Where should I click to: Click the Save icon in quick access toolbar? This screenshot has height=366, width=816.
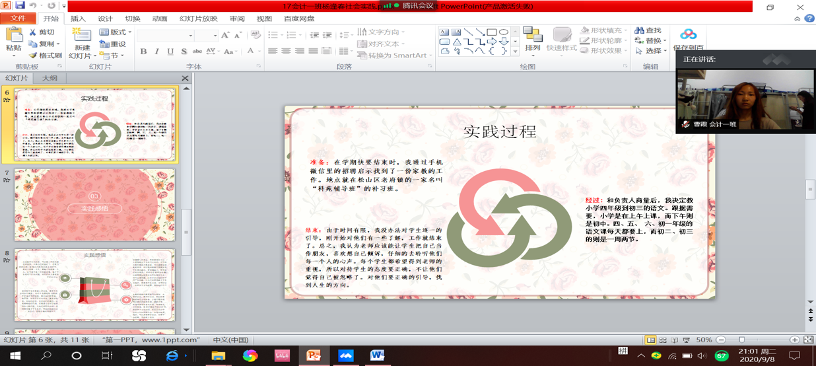click(20, 6)
